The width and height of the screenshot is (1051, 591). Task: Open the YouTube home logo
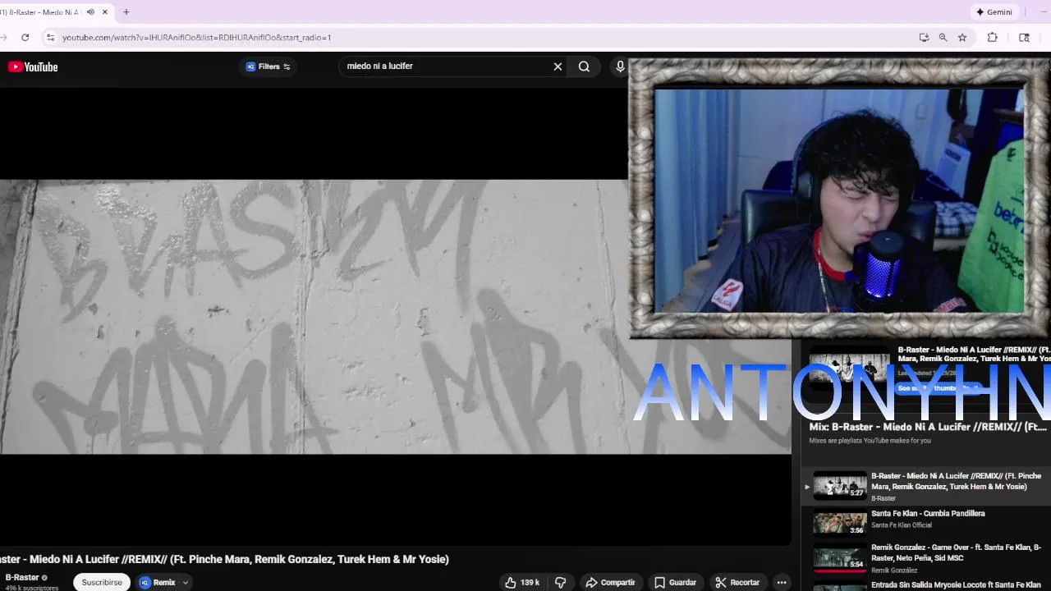tap(33, 66)
